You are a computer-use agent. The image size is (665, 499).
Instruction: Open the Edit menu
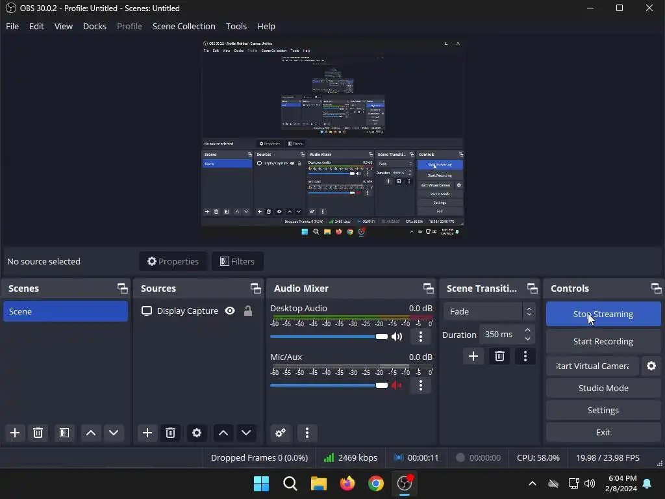point(36,26)
